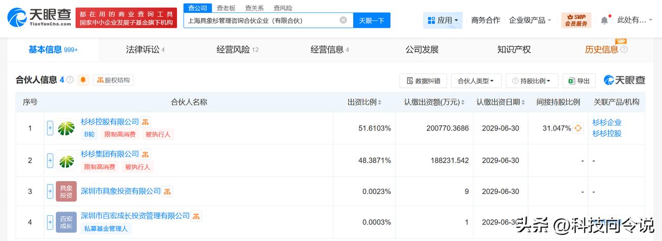Open the 深圳市具象投资有限公司 link
This screenshot has height=241, width=662.
click(x=121, y=191)
